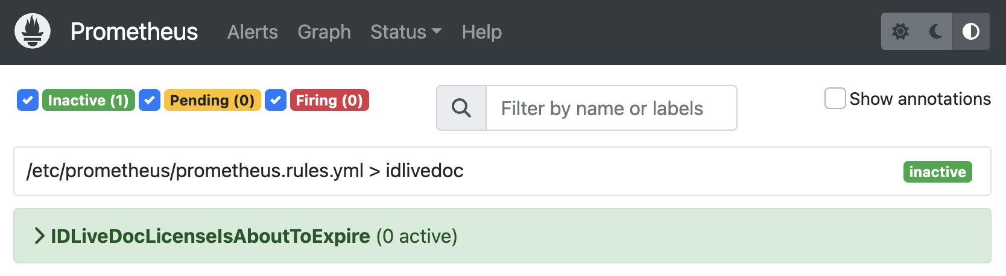
Task: Go to the Alerts page
Action: [x=252, y=32]
